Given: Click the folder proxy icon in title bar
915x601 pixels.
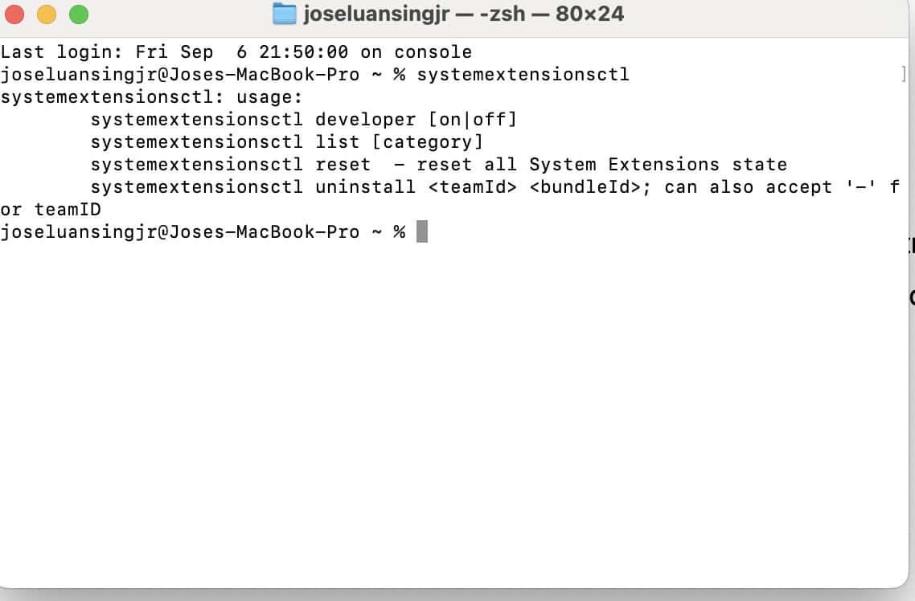Looking at the screenshot, I should pos(285,14).
